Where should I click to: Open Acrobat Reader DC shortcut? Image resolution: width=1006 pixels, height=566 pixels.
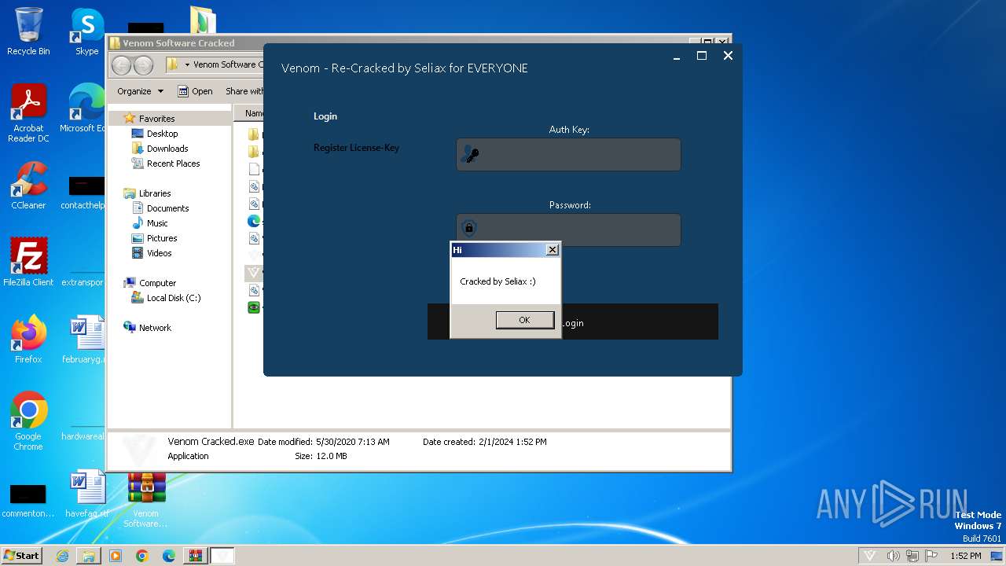click(28, 113)
